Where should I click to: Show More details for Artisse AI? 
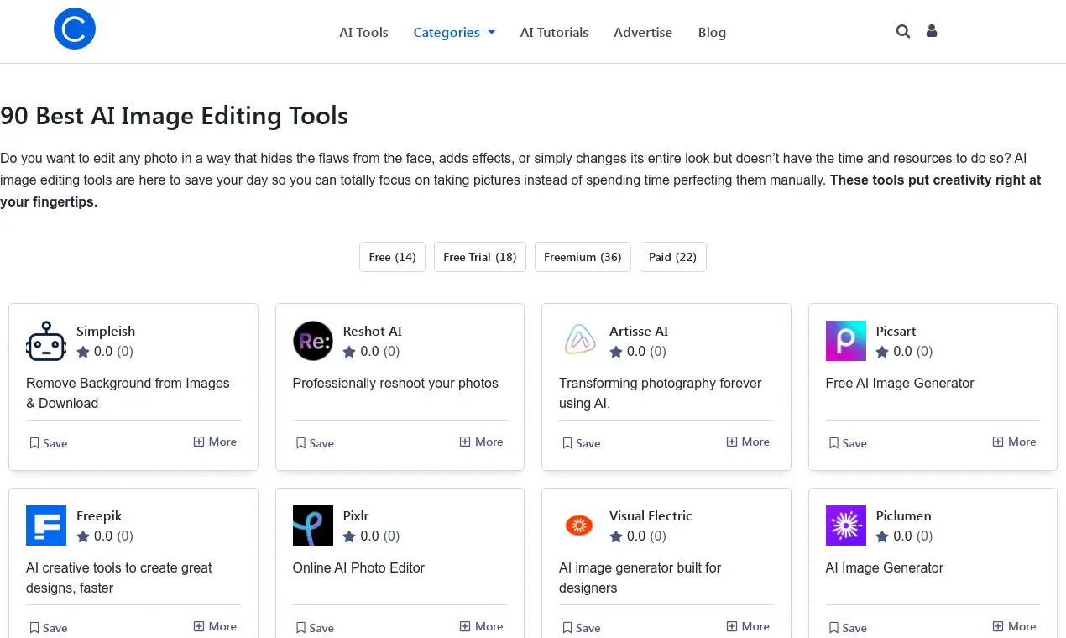748,442
